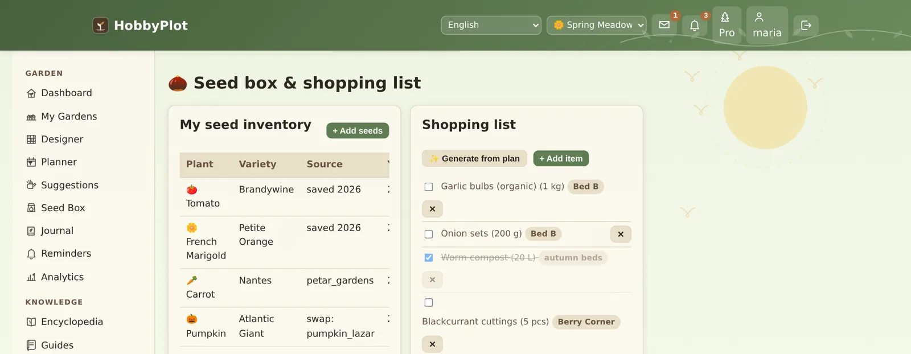Click the Source column header

pyautogui.click(x=325, y=164)
